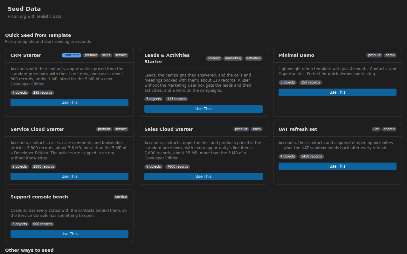Click the 'sales' tag on Sales Cloud Starter

257,129
